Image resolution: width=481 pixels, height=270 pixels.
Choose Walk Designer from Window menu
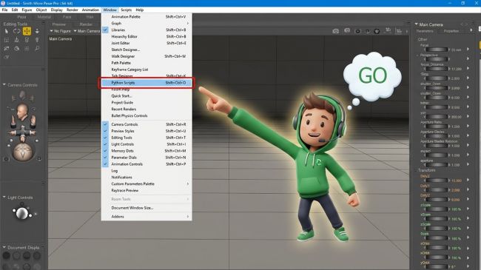147,56
